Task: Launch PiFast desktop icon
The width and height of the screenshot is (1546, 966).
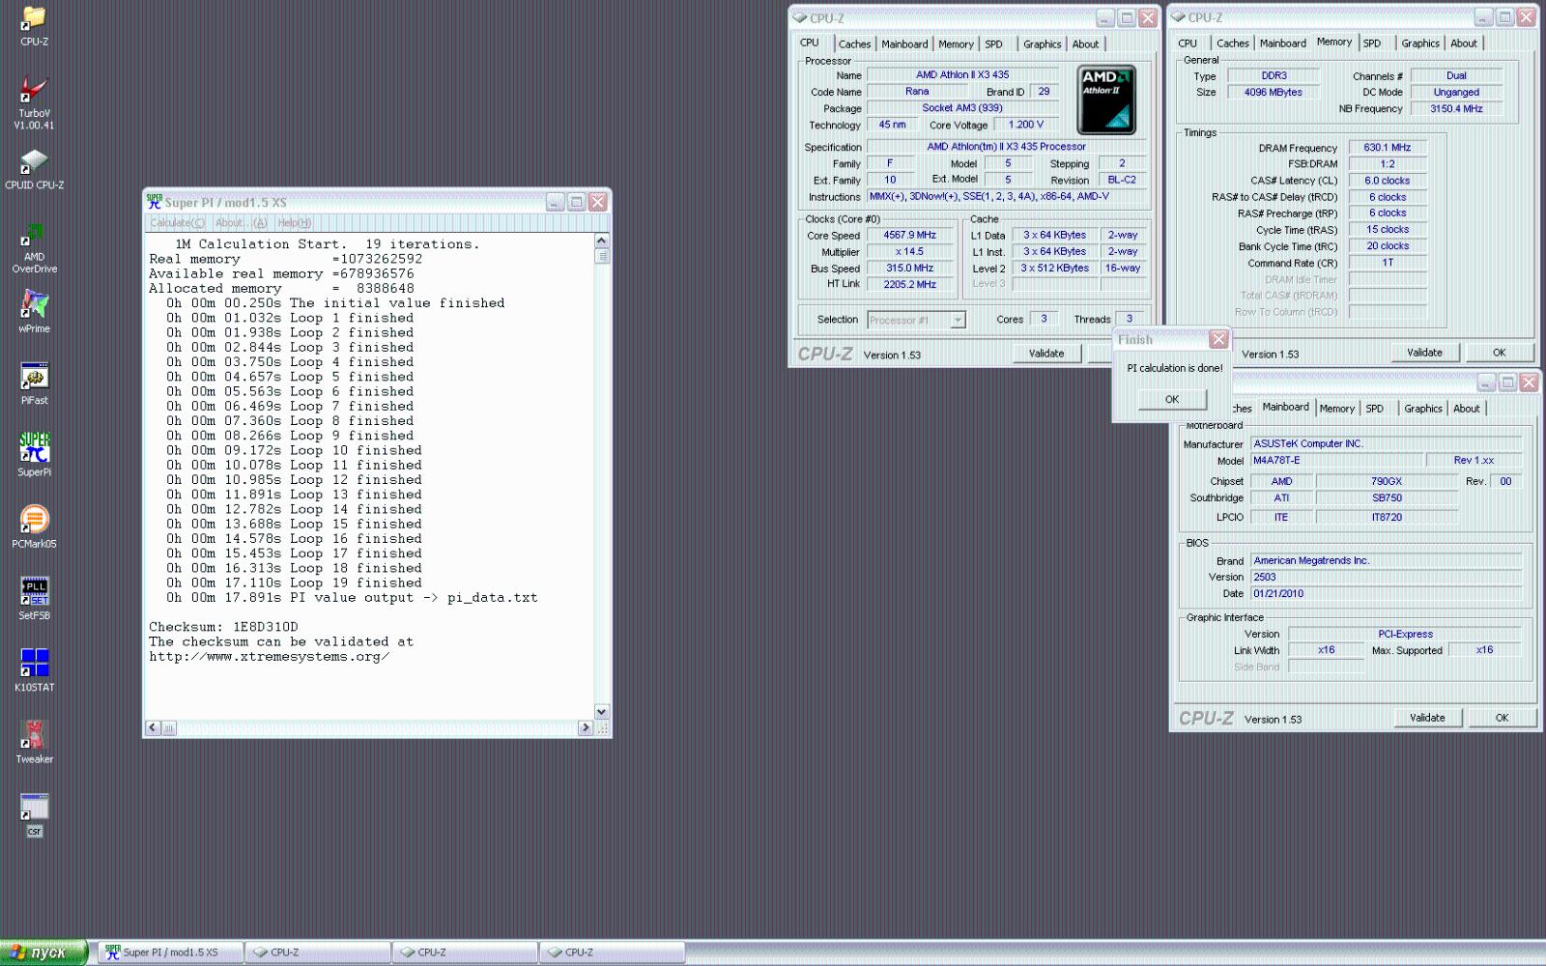Action: pyautogui.click(x=34, y=384)
